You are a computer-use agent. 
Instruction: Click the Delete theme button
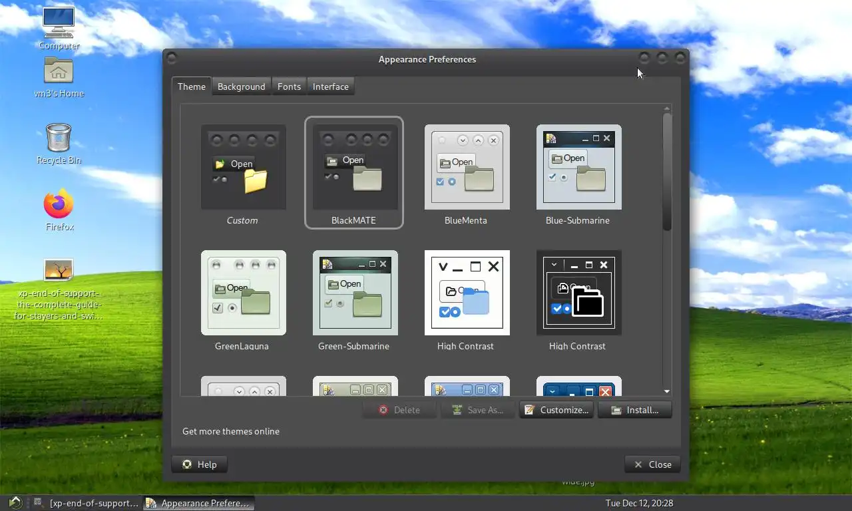click(x=399, y=410)
